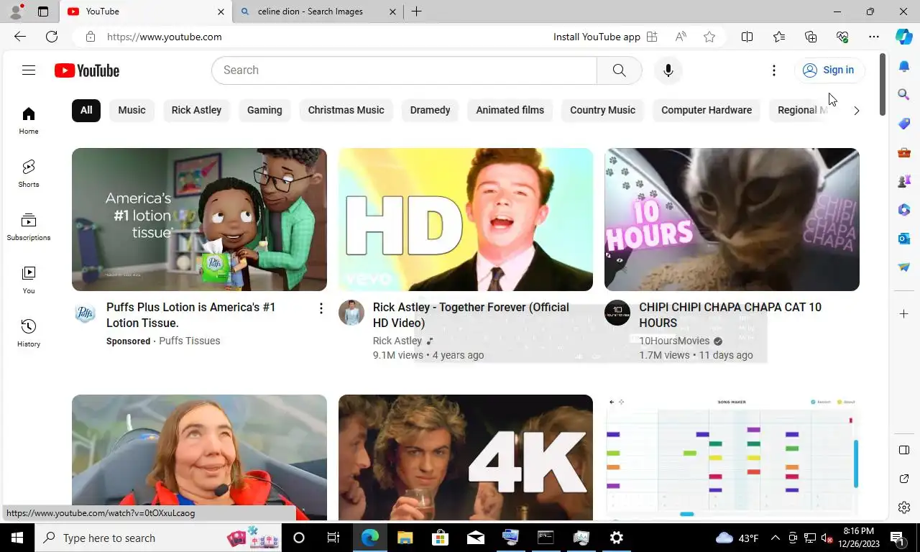Open Copilot icon in Edge sidebar
The image size is (920, 552).
[904, 37]
